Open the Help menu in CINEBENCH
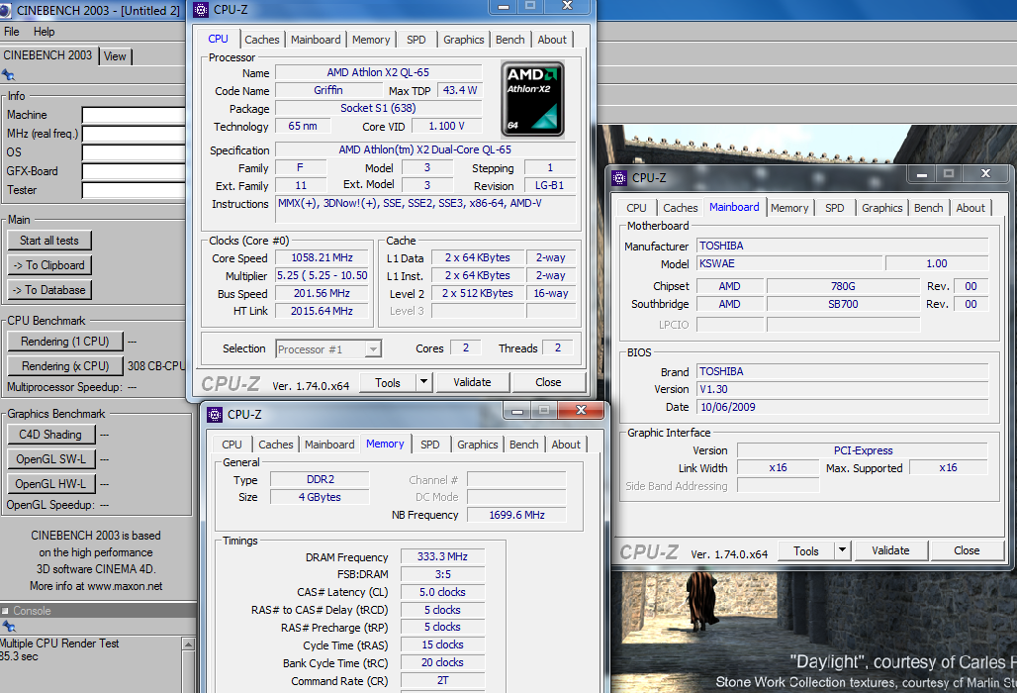The width and height of the screenshot is (1017, 693). (x=45, y=32)
